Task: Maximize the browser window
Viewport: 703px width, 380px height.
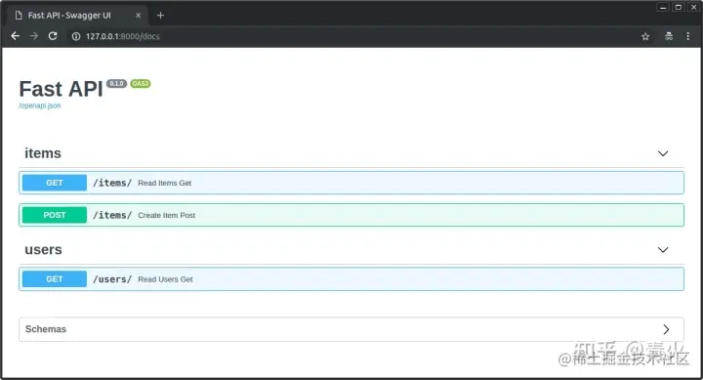Action: (679, 7)
